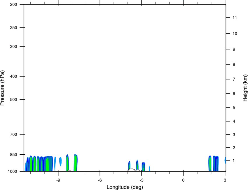This screenshot has height=190, width=248.
Task: Click the 9 km height label
Action: [x=234, y=49]
